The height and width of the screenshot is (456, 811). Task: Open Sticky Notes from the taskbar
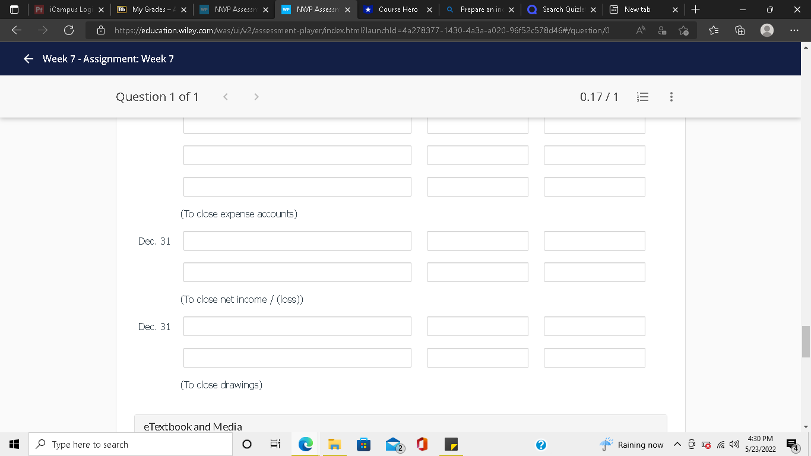pyautogui.click(x=451, y=444)
